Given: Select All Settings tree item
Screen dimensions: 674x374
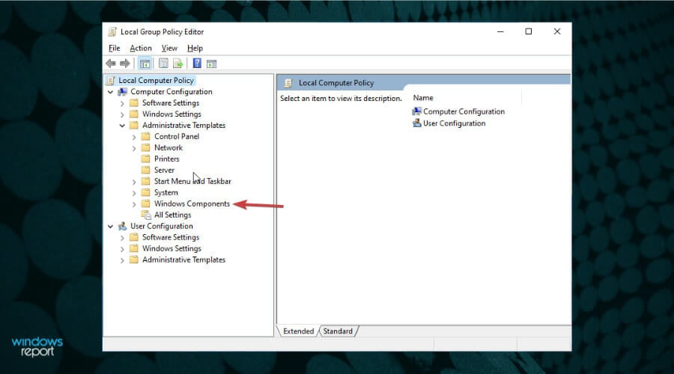Looking at the screenshot, I should click(172, 215).
